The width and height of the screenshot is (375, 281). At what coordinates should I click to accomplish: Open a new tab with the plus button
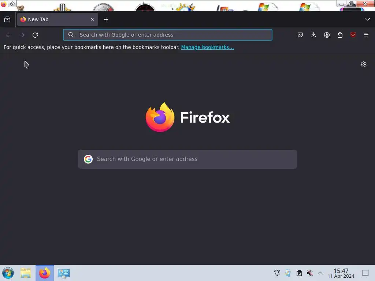(x=106, y=20)
